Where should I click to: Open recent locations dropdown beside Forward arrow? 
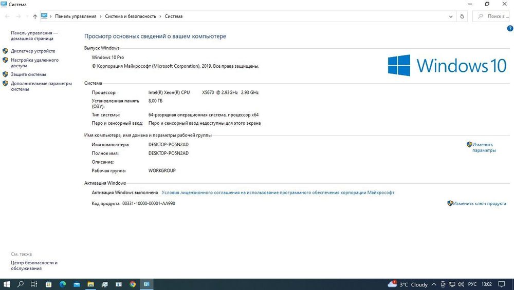click(27, 16)
